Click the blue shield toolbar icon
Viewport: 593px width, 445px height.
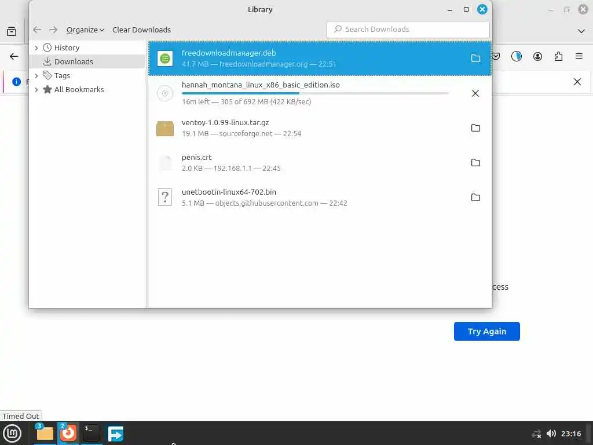[x=516, y=56]
